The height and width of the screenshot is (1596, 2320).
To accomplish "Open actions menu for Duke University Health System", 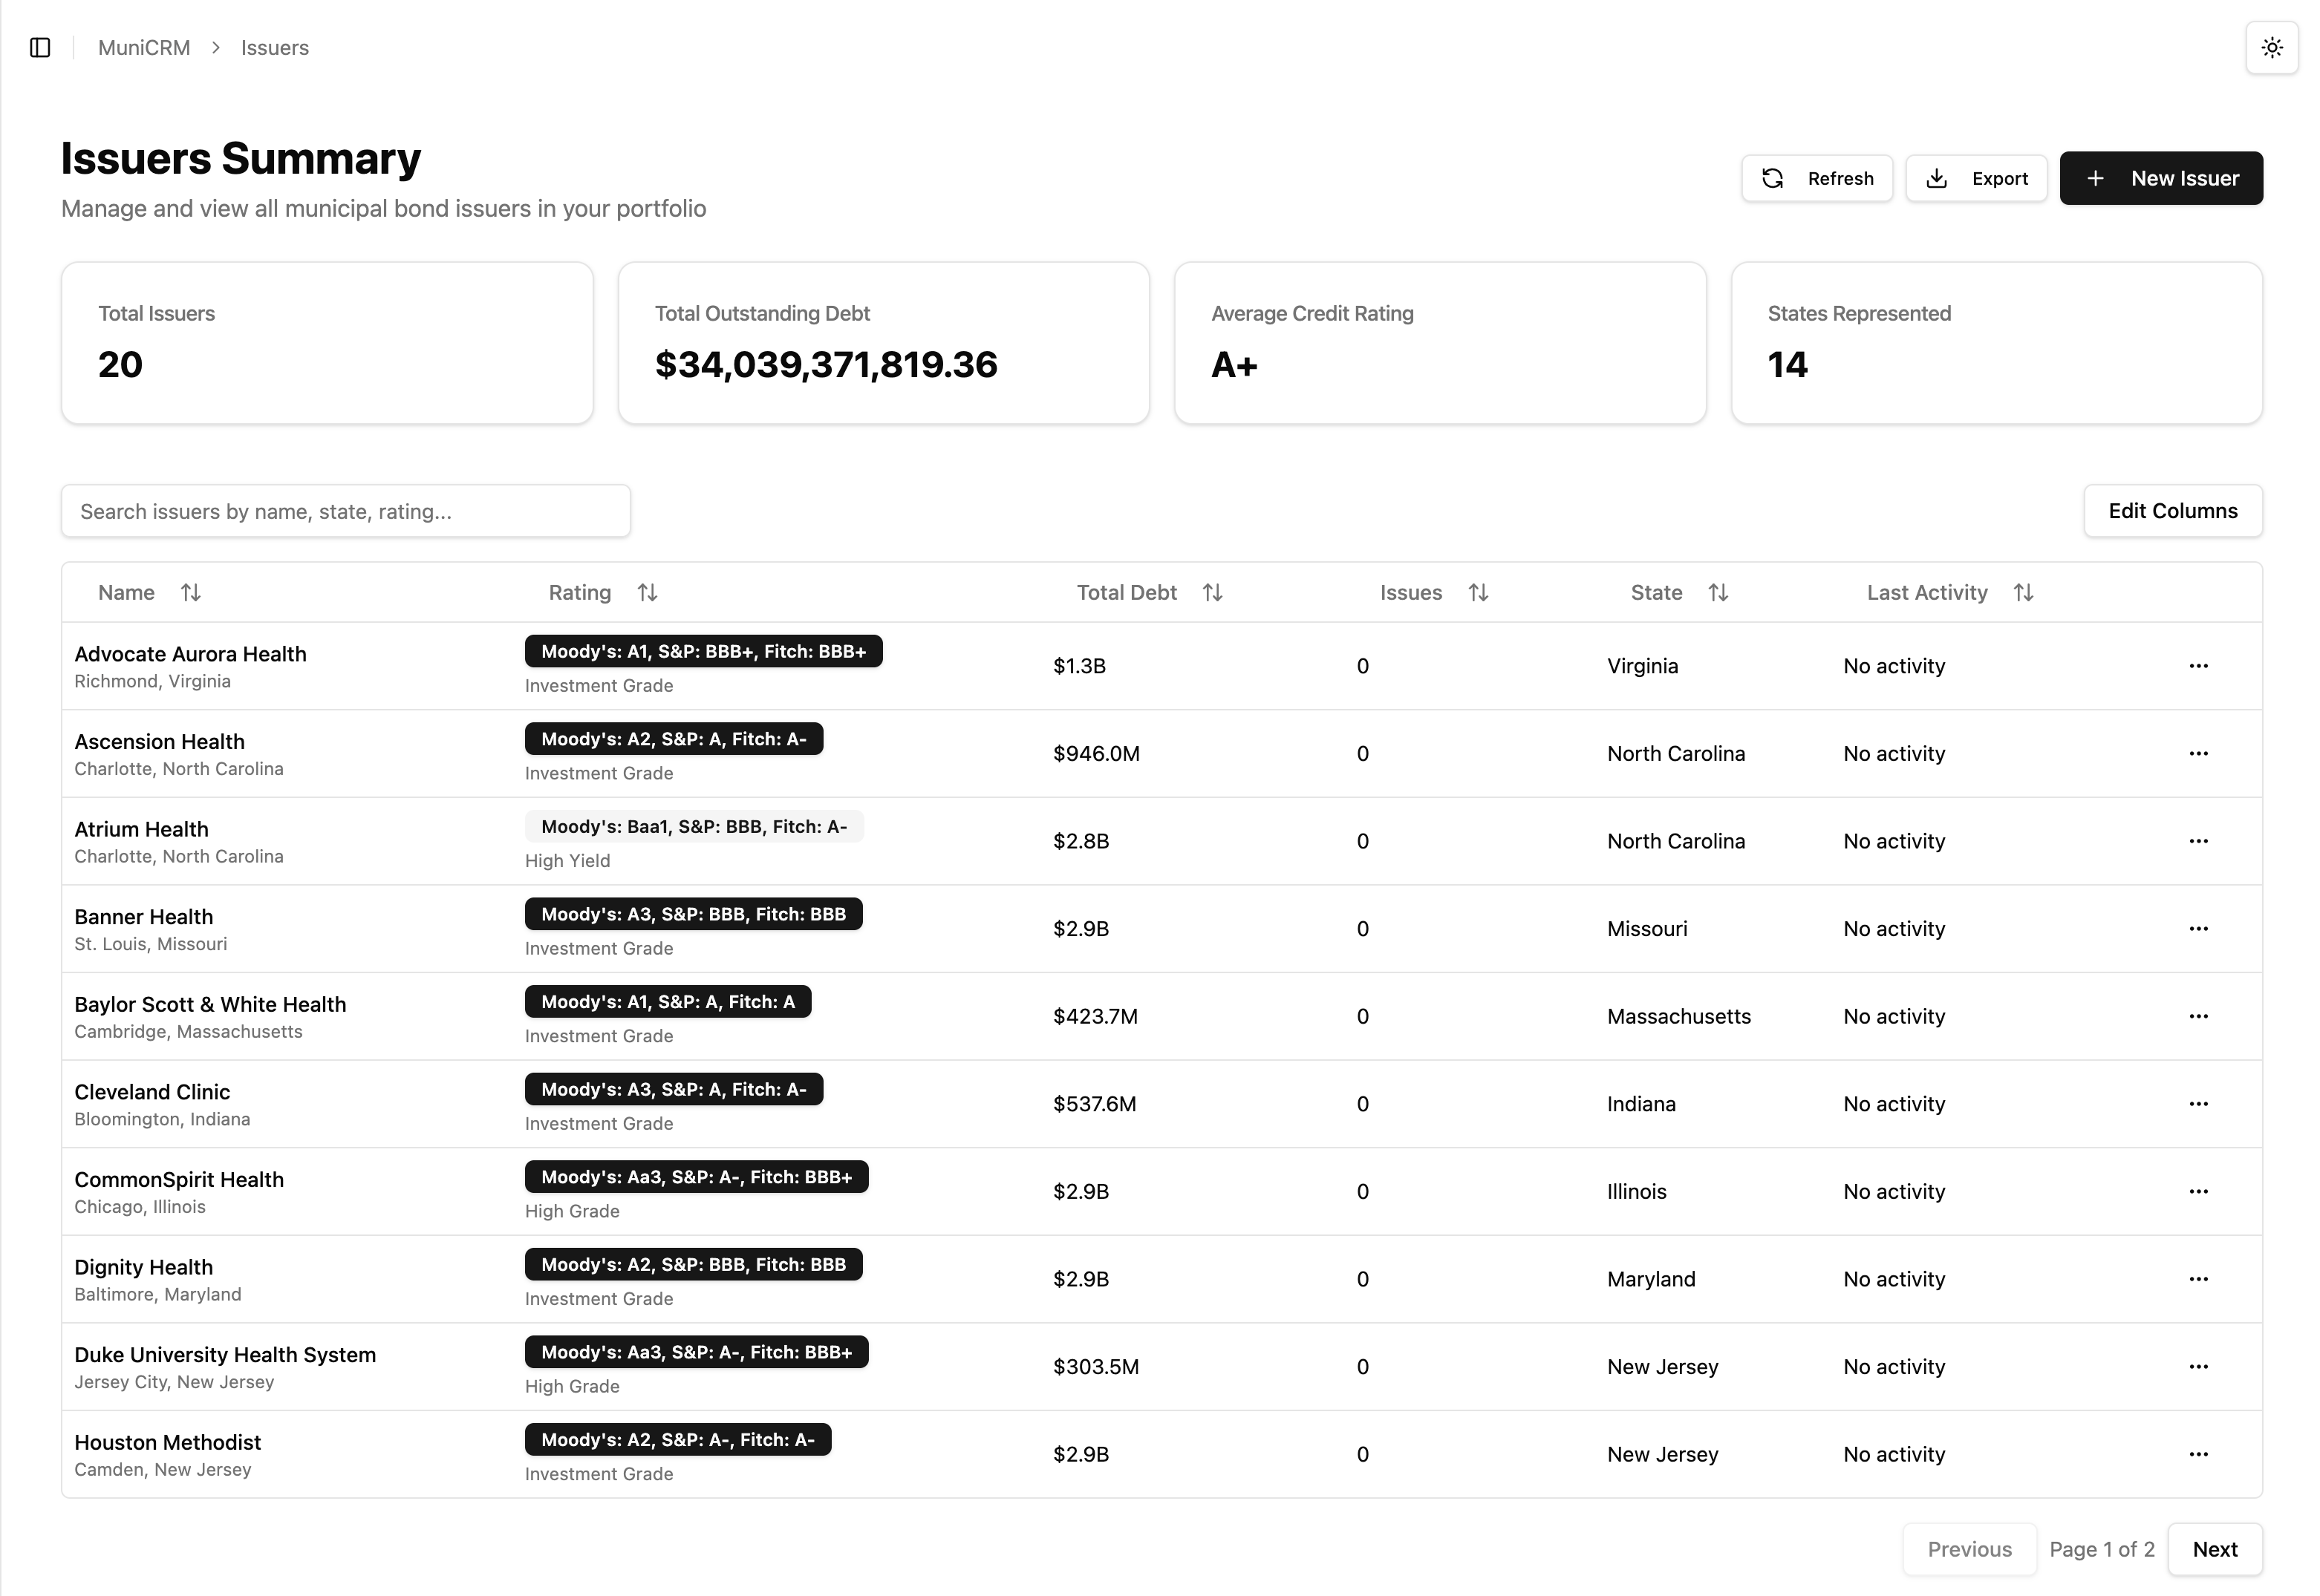I will point(2198,1367).
